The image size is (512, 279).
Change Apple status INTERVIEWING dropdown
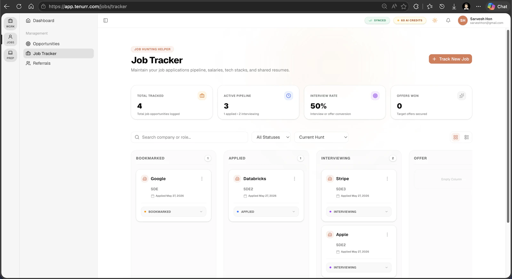[x=359, y=267]
